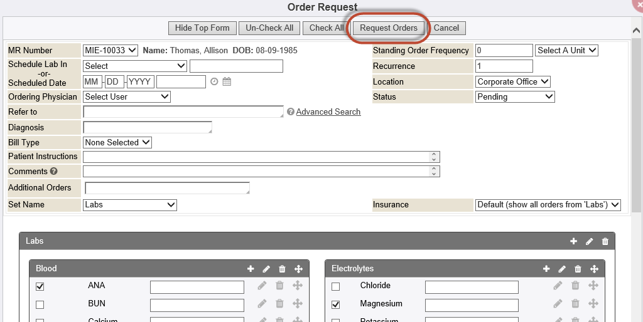Screen dimensions: 643x322
Task: Click the Diagnosis input field
Action: [147, 127]
